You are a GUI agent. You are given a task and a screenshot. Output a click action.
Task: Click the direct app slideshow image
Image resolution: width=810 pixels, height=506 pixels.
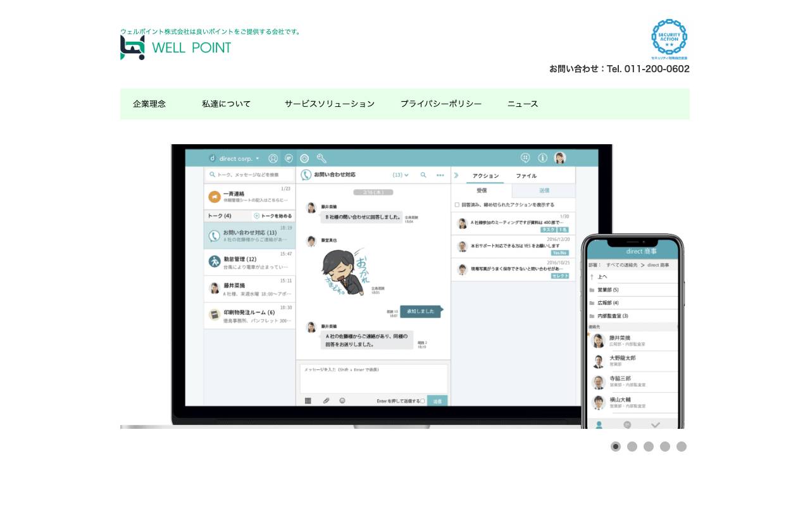click(405, 287)
